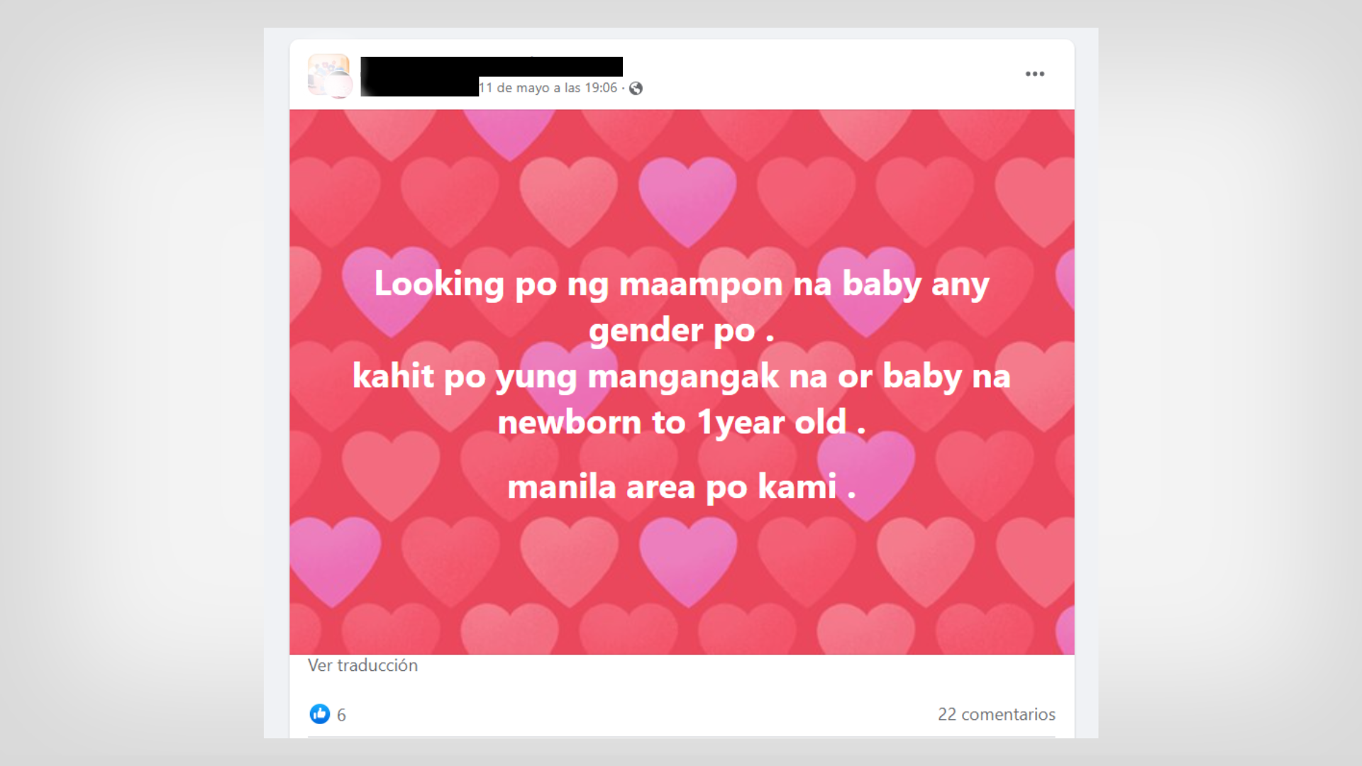1362x766 pixels.
Task: Click the blue thumbs-up reaction icon
Action: coord(320,714)
